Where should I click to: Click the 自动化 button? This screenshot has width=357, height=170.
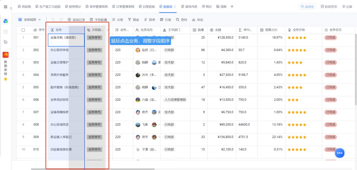[307, 7]
